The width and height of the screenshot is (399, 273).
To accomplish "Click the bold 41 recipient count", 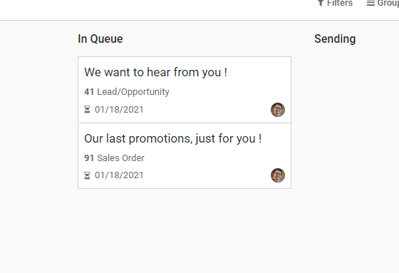I will coord(89,92).
